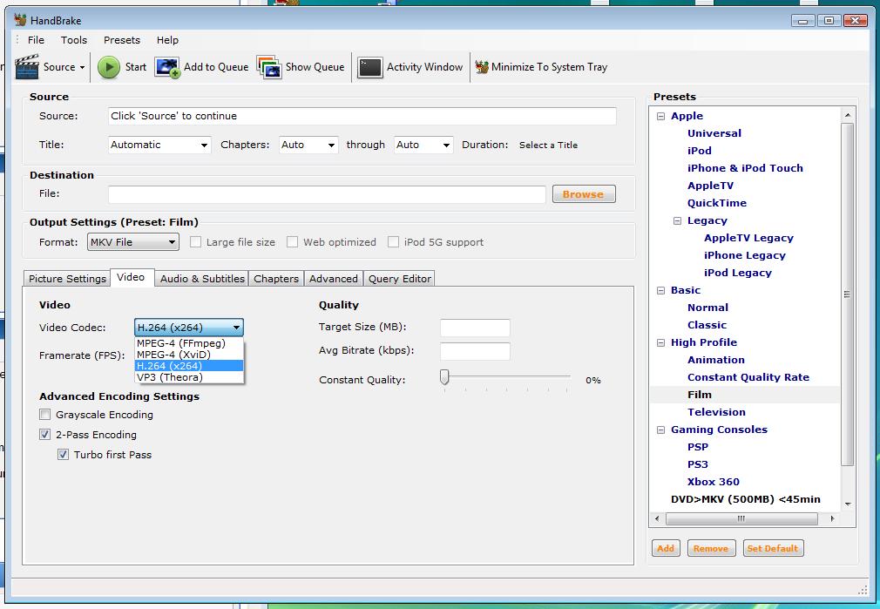This screenshot has width=880, height=609.
Task: Switch to Picture Settings tab
Action: pyautogui.click(x=67, y=279)
